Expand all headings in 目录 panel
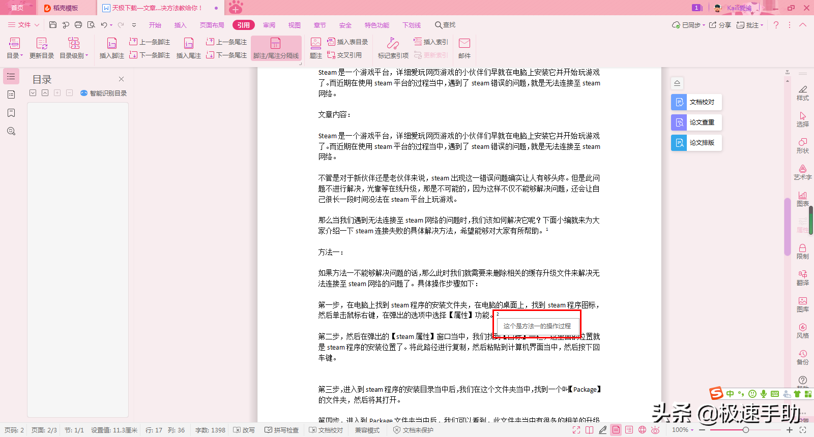The height and width of the screenshot is (437, 814). (33, 93)
